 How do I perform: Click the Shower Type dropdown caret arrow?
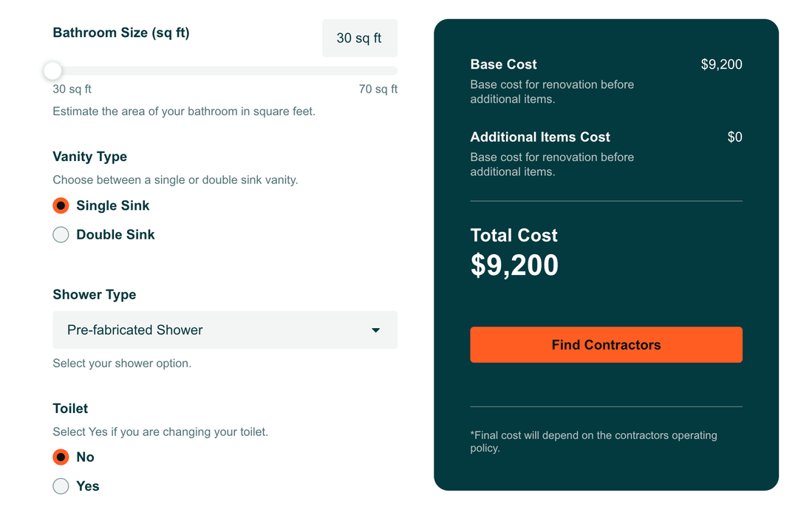[375, 330]
